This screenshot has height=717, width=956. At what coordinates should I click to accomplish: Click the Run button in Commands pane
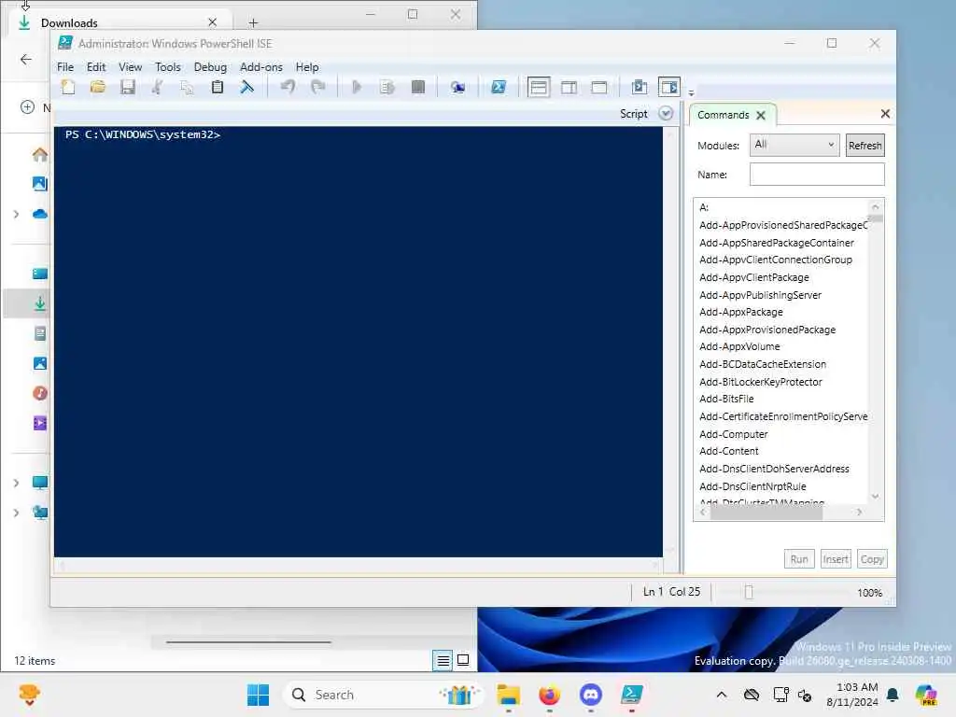tap(799, 559)
